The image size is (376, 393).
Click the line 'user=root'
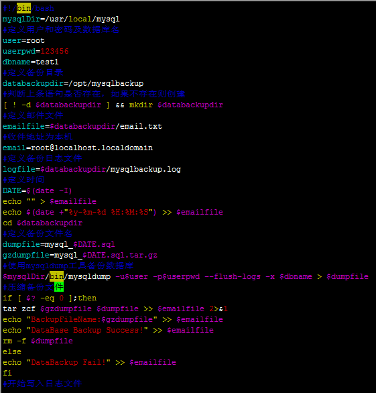tap(23, 40)
